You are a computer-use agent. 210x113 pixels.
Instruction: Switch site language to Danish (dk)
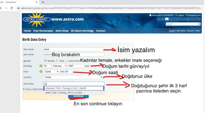(x=163, y=19)
